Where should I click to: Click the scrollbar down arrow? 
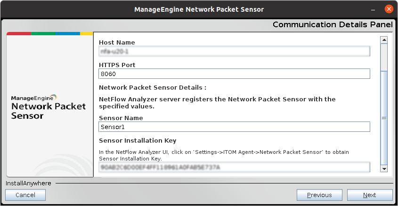pos(384,168)
